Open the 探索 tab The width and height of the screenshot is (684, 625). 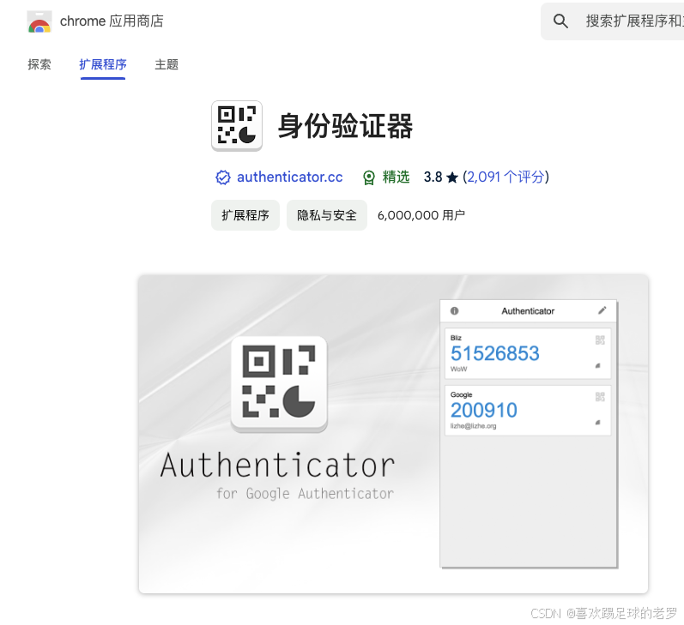[39, 64]
